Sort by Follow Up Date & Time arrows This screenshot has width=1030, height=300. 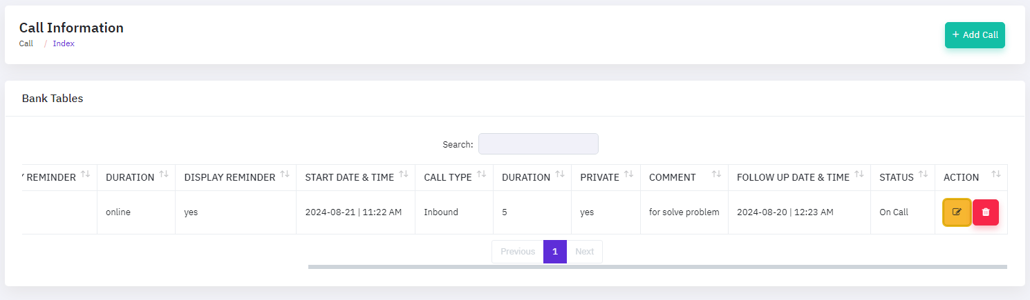[x=859, y=175]
